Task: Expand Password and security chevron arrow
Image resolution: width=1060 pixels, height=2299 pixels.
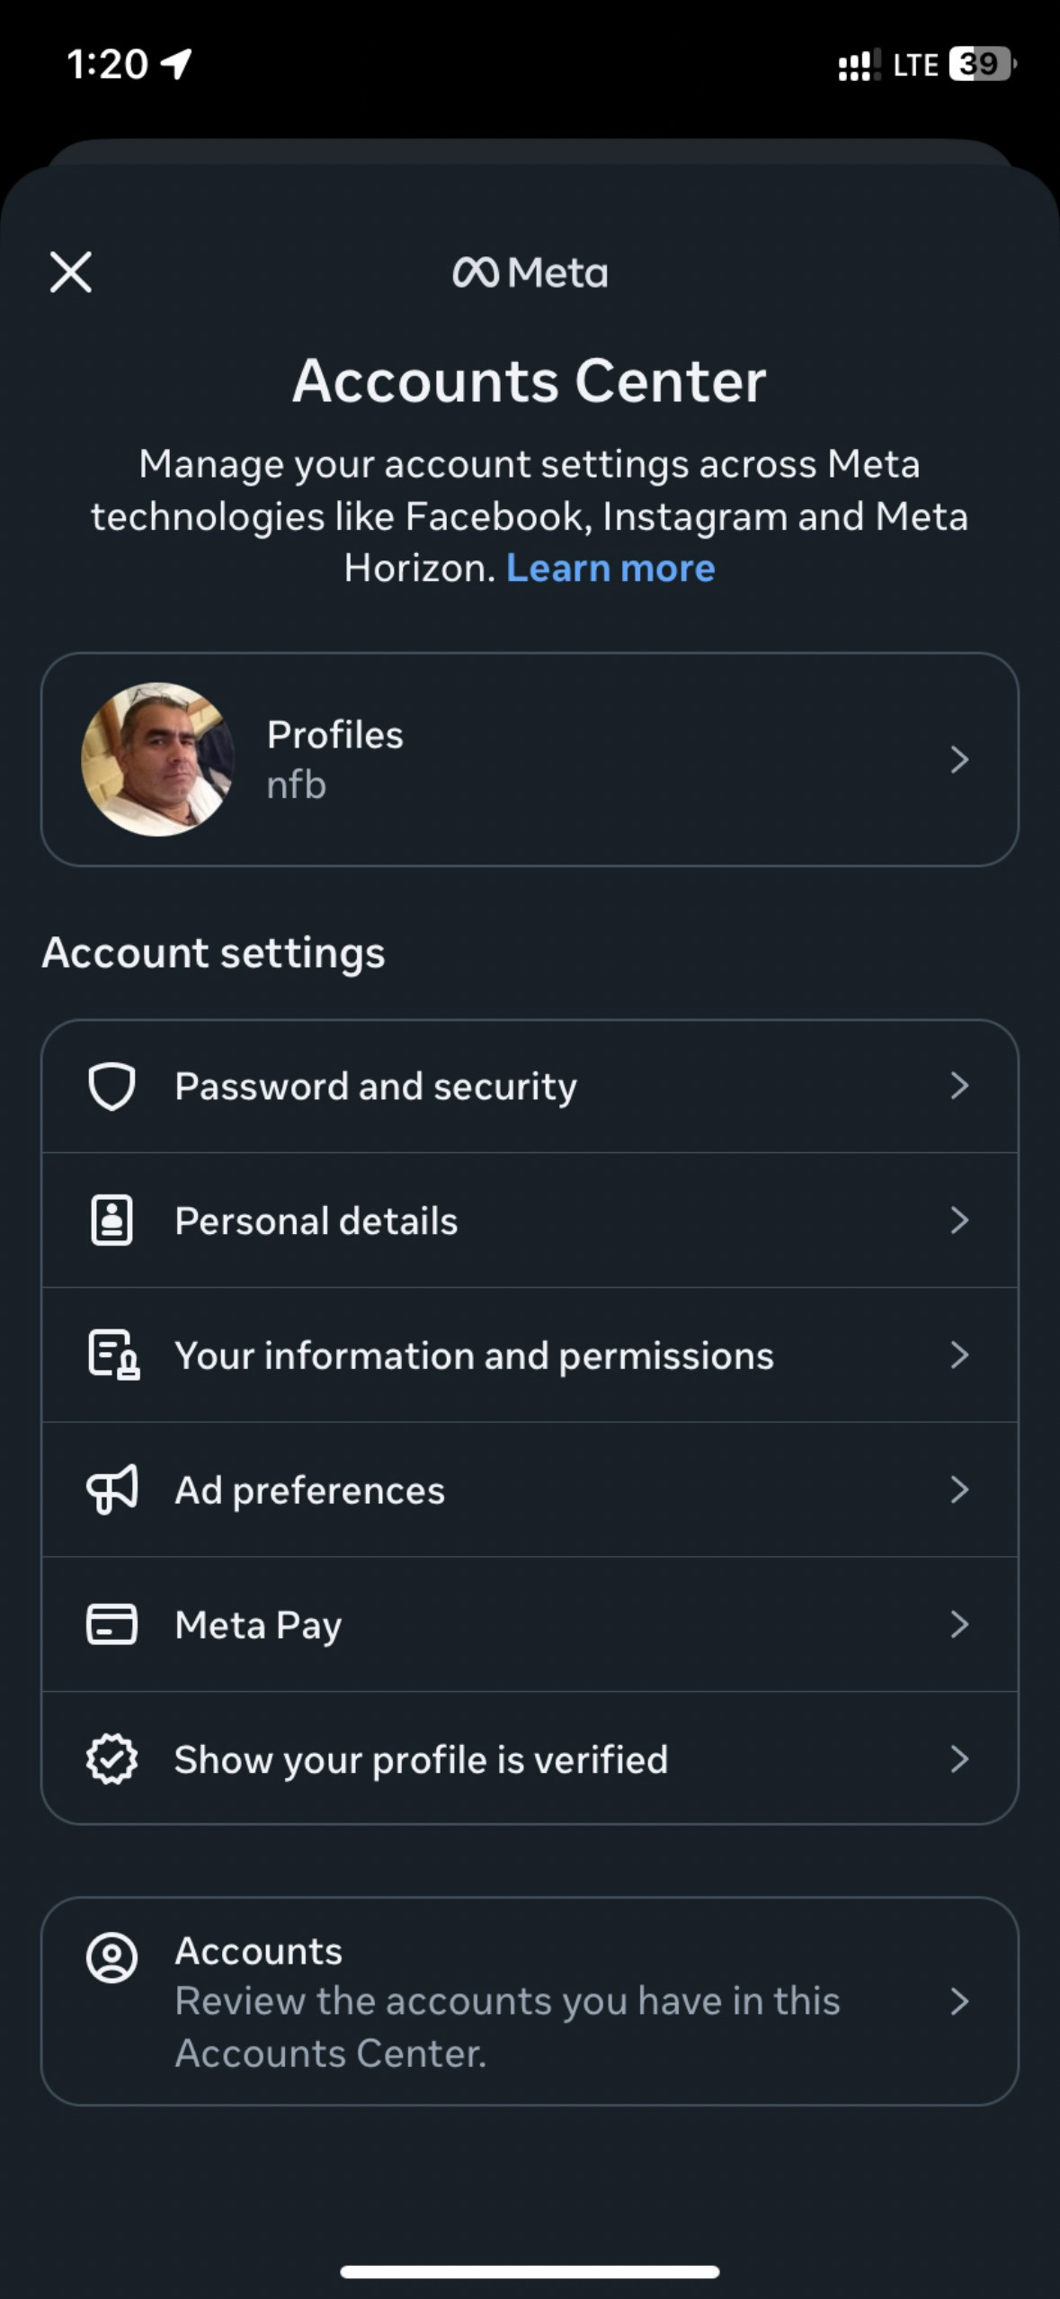Action: point(959,1086)
